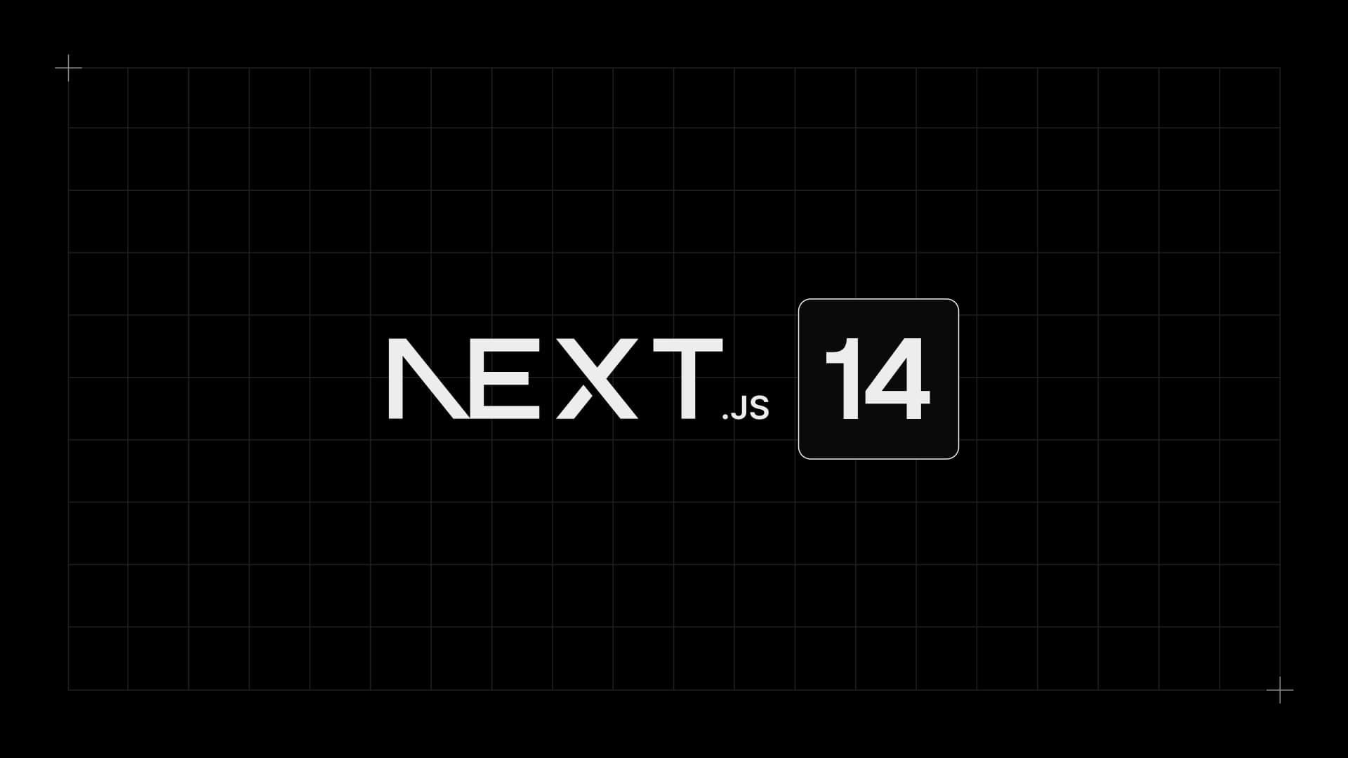
Task: Click the top-left crosshair marker
Action: click(x=70, y=67)
